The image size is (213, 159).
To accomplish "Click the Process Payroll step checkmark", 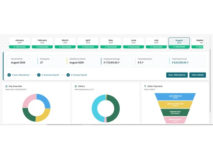I will click(x=68, y=75).
